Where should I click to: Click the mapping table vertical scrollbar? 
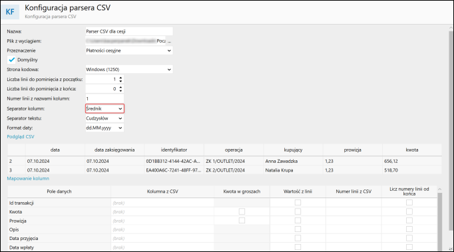point(440,220)
